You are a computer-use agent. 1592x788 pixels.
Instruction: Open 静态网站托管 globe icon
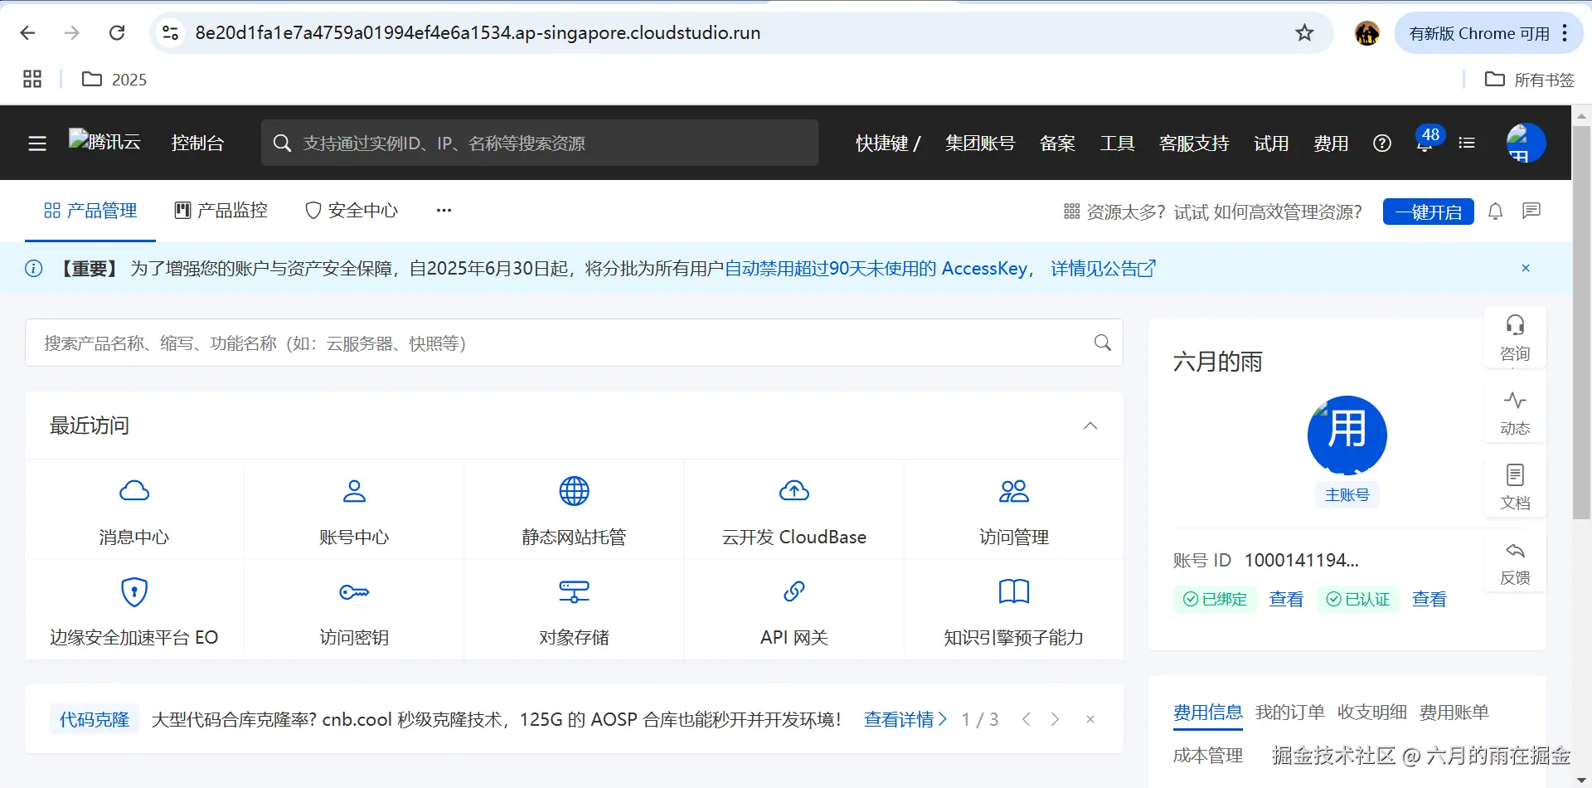tap(574, 491)
